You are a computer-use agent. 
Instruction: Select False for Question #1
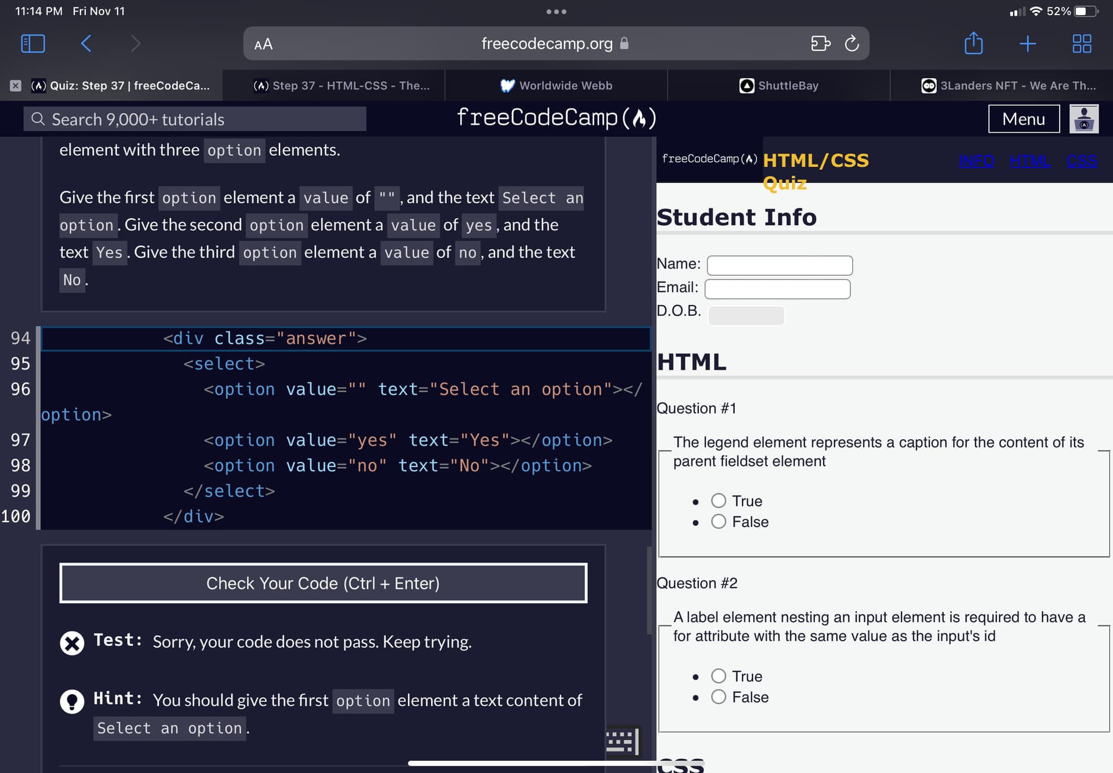(718, 522)
